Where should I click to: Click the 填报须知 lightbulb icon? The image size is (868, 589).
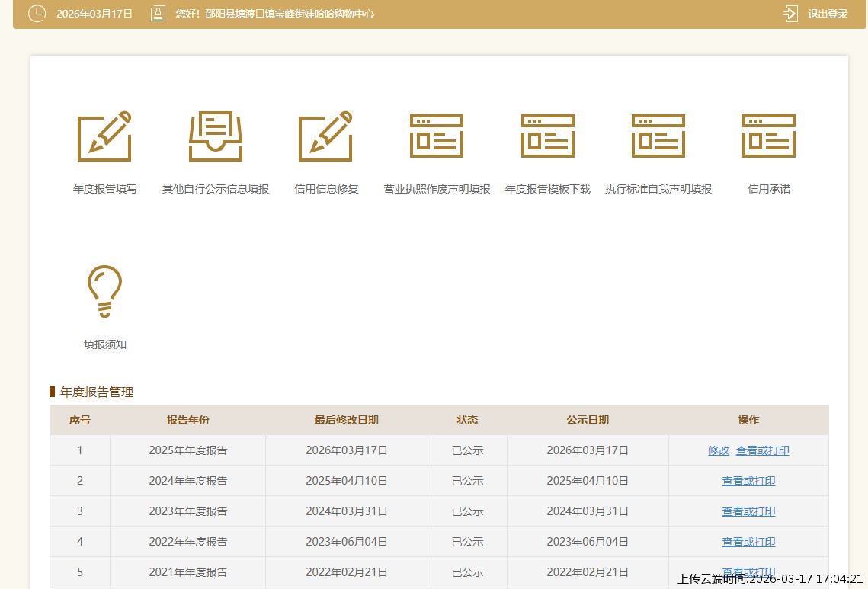[104, 291]
